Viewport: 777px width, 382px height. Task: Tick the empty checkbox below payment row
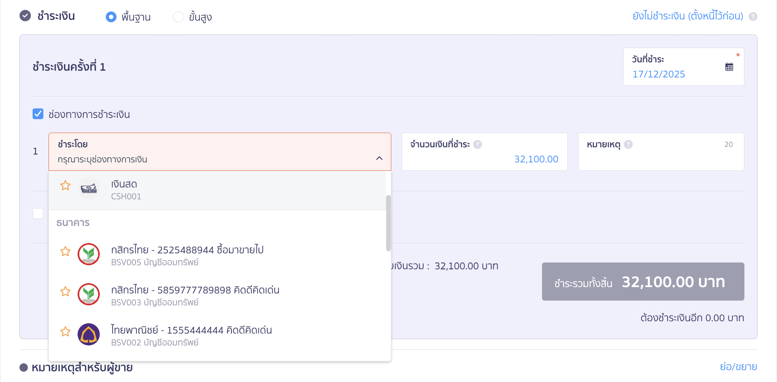[x=38, y=213]
